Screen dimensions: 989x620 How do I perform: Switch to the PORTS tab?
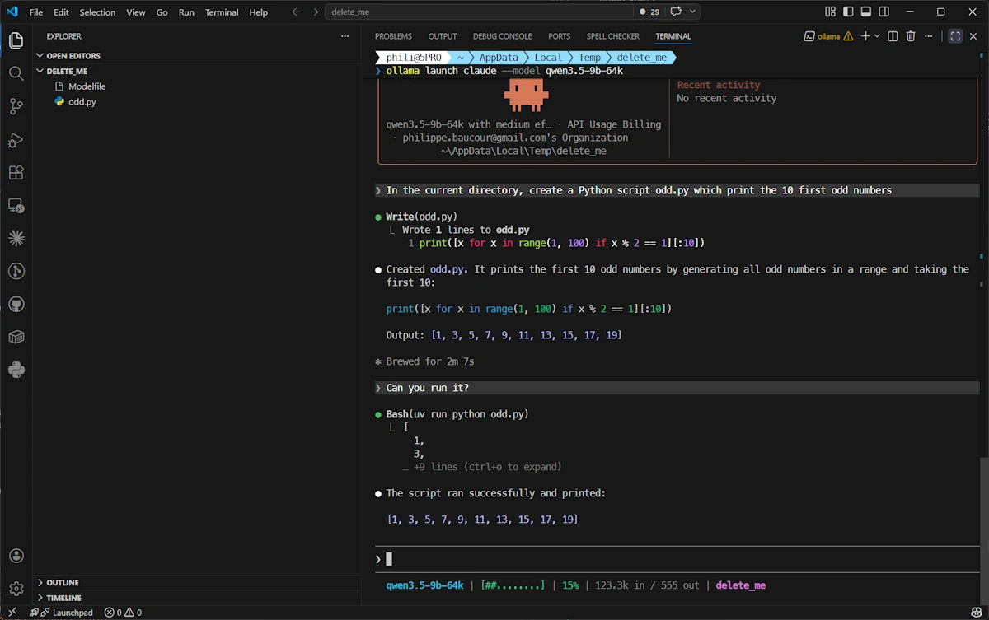(x=559, y=36)
